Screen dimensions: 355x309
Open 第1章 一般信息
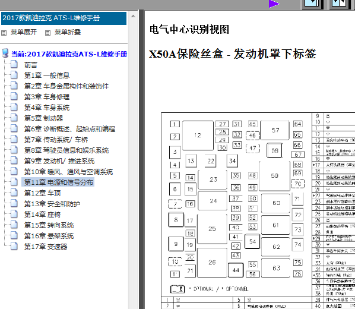(x=47, y=75)
